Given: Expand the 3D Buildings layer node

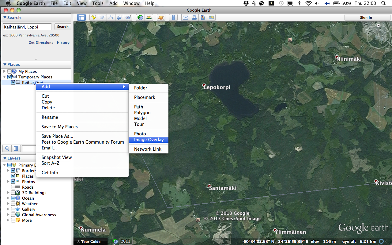Looking at the screenshot, I should click(x=8, y=193).
